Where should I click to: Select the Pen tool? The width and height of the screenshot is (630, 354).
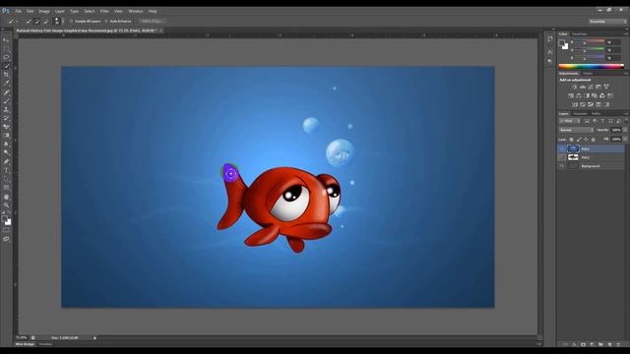tap(6, 161)
